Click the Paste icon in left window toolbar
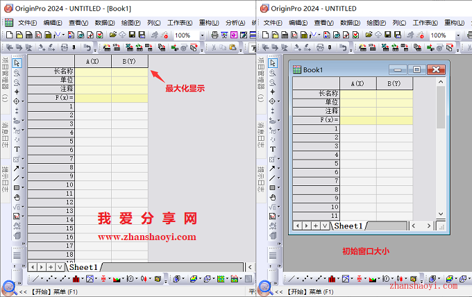This screenshot has width=472, height=297. pos(233,48)
